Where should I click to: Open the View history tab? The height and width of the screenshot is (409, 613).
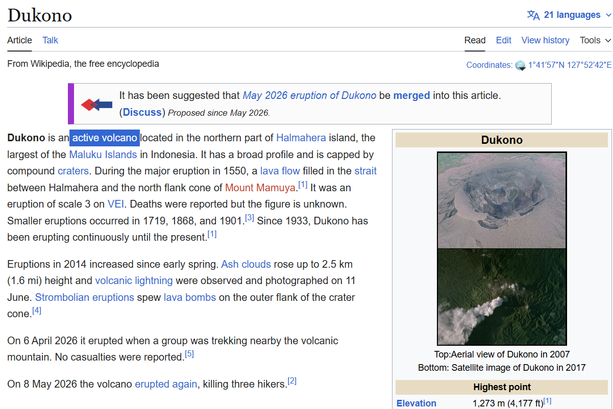(545, 40)
